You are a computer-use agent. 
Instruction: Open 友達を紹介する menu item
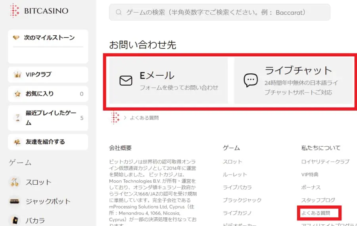[x=48, y=142]
